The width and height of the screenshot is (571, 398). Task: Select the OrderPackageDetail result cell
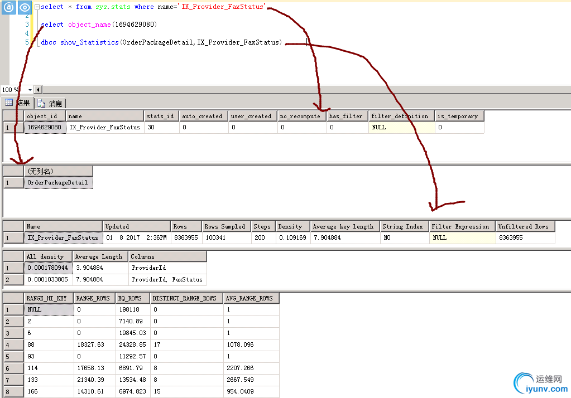tap(58, 183)
